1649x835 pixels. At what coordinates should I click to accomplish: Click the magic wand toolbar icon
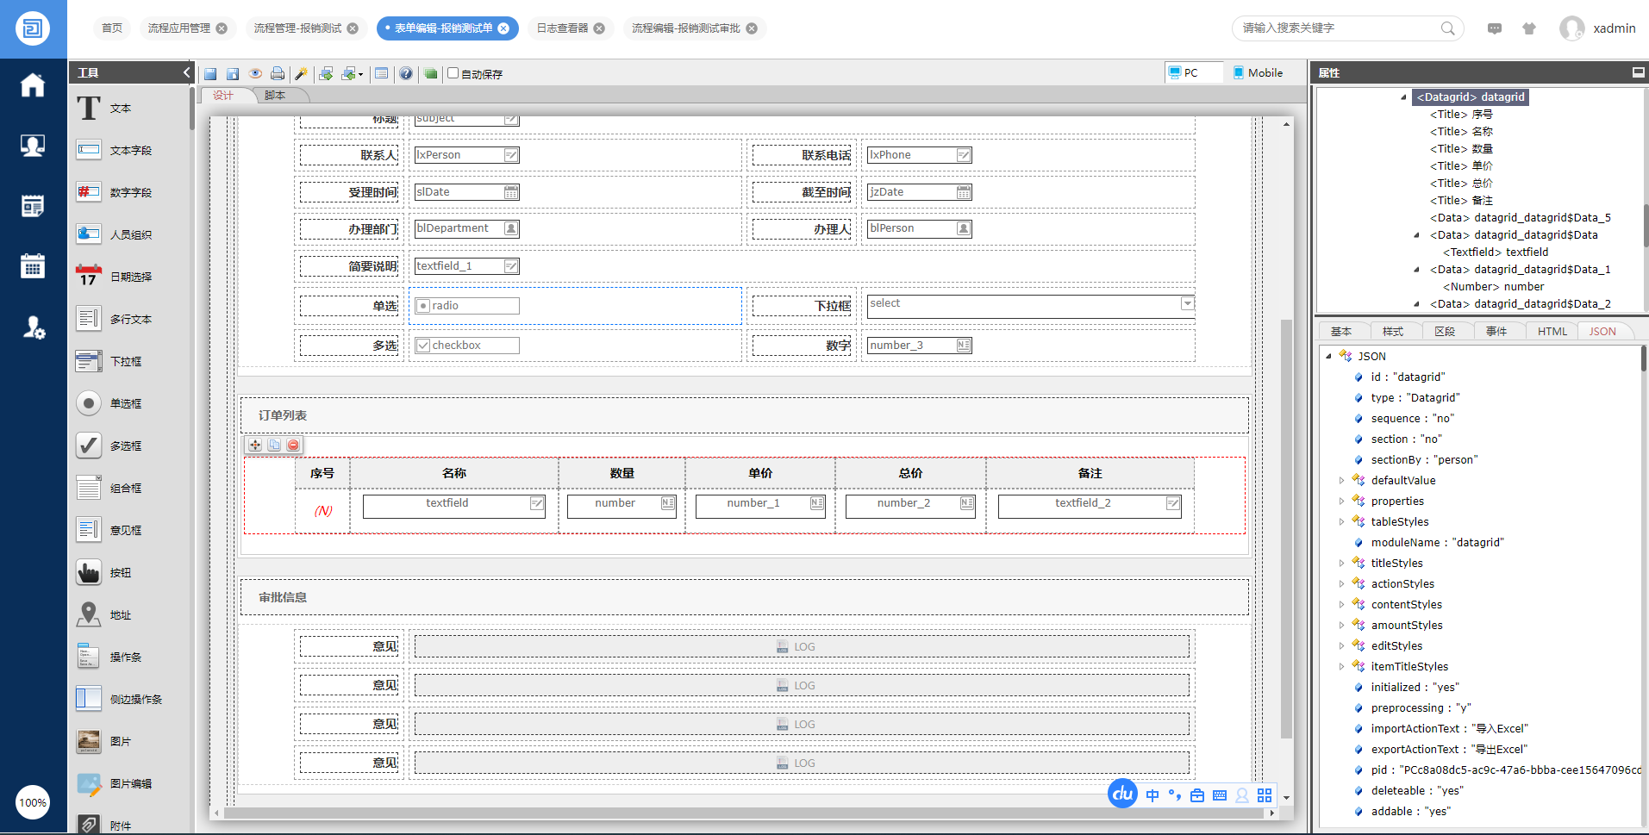click(x=301, y=74)
